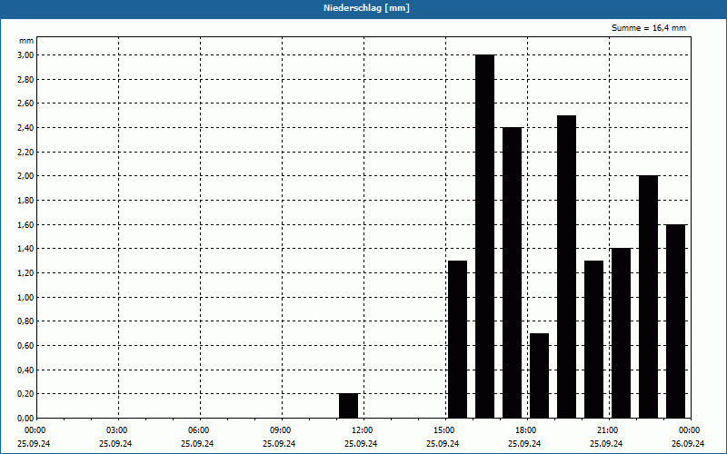Click the 2,40 mm bar before 18:00
The width and height of the screenshot is (727, 454).
coord(512,273)
